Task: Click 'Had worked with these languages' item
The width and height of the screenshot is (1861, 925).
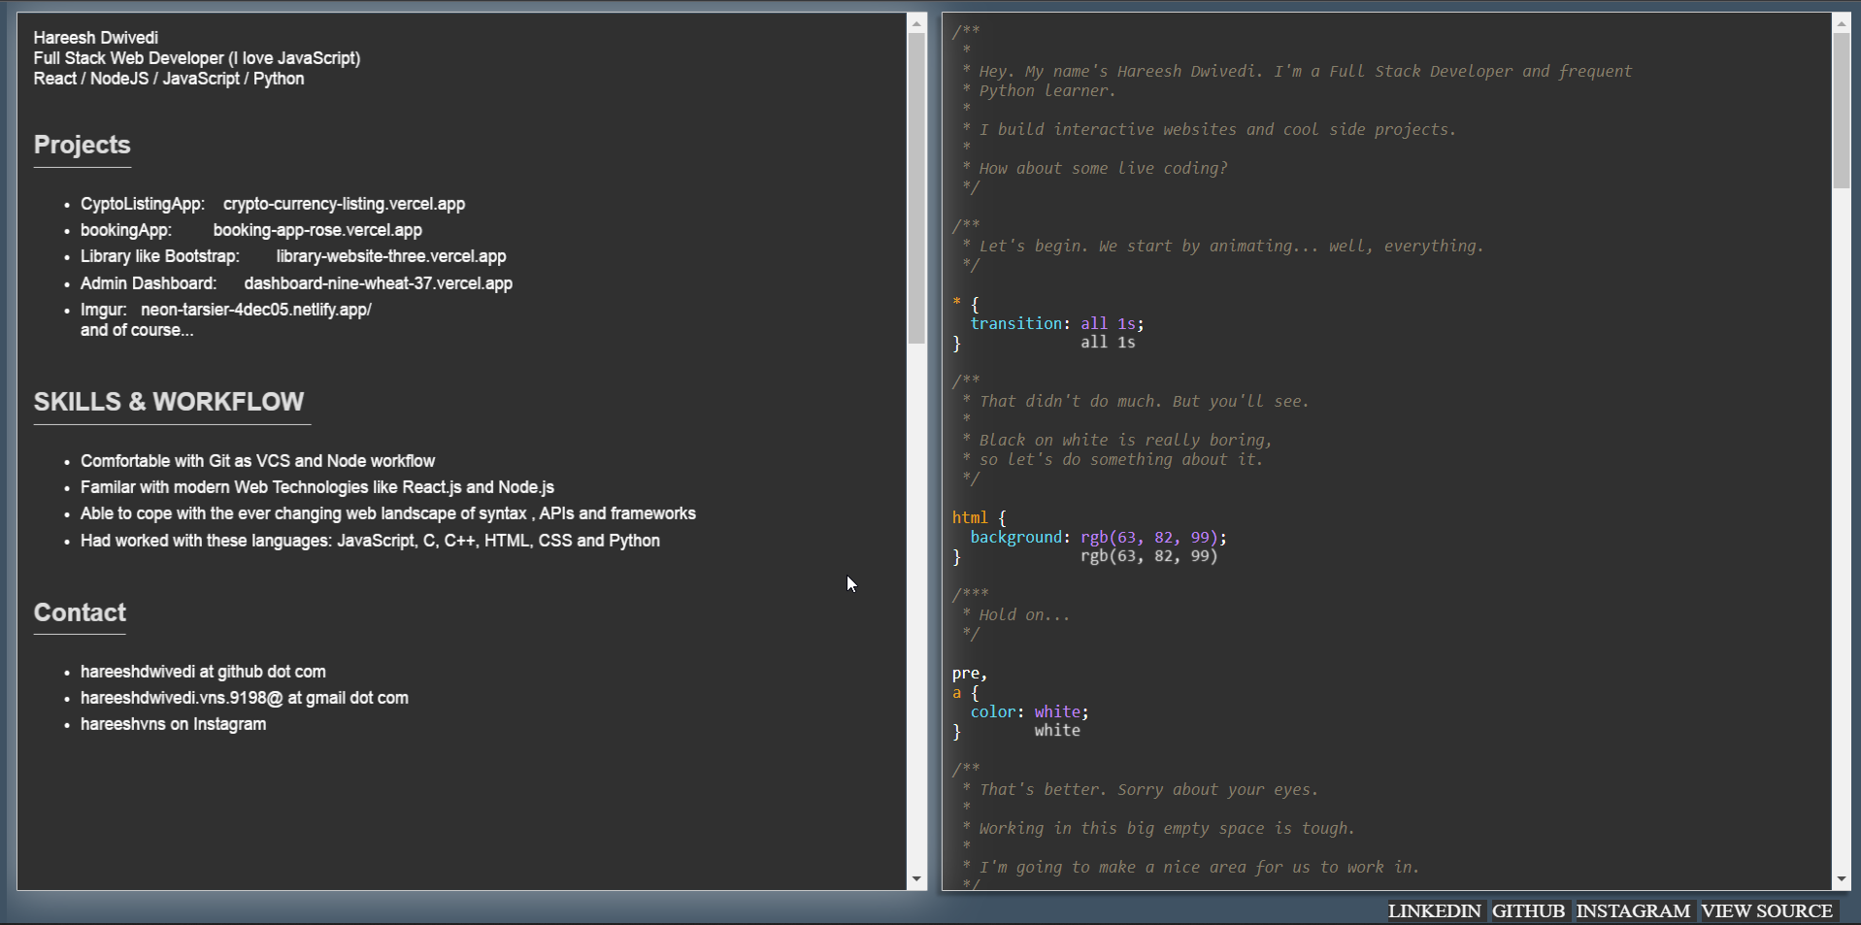Action: click(x=370, y=541)
